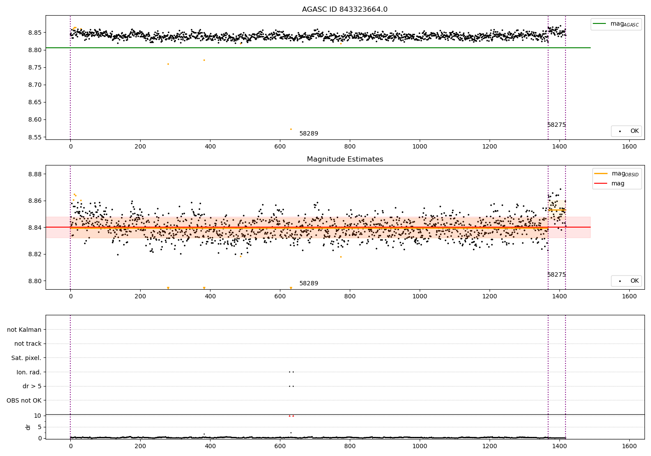Click the 'OK' legend entry in Magnitude Estimates plot
The width and height of the screenshot is (651, 456).
(628, 281)
